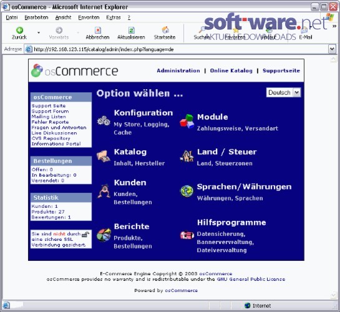Click the Module heading link
Image resolution: width=340 pixels, height=312 pixels.
(x=213, y=117)
